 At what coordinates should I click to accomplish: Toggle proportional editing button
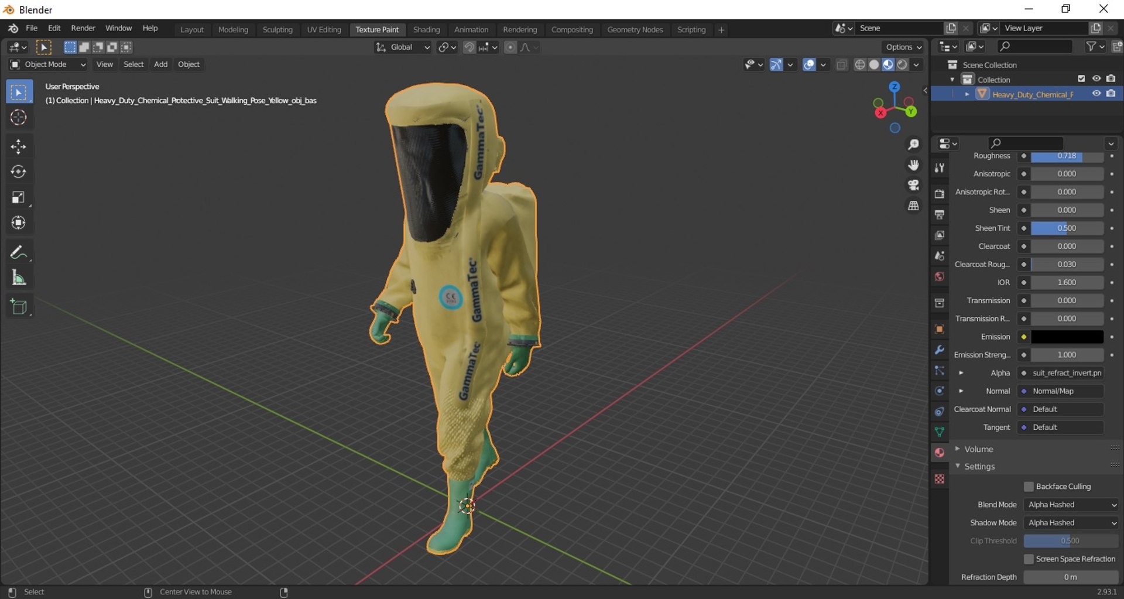point(510,47)
